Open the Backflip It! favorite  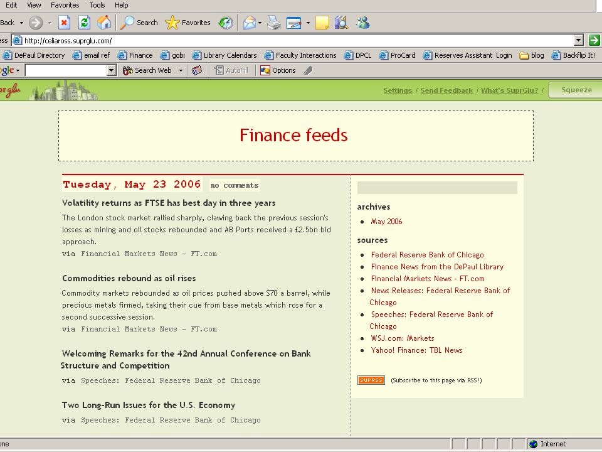573,55
